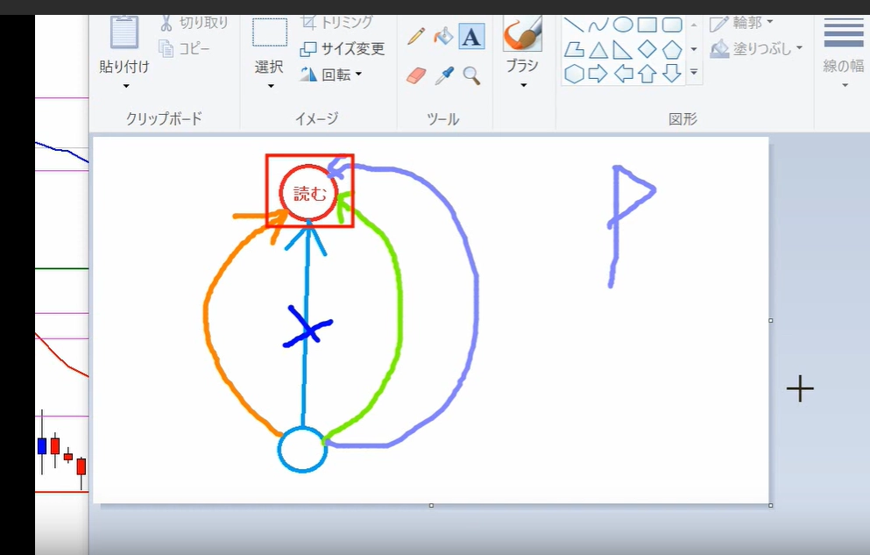This screenshot has height=555, width=870.
Task: Select the Eraser tool
Action: (416, 75)
